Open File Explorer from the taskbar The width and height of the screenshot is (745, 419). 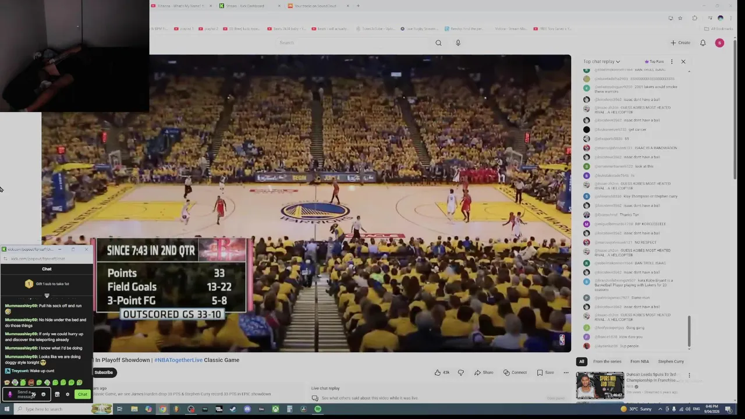tap(134, 409)
